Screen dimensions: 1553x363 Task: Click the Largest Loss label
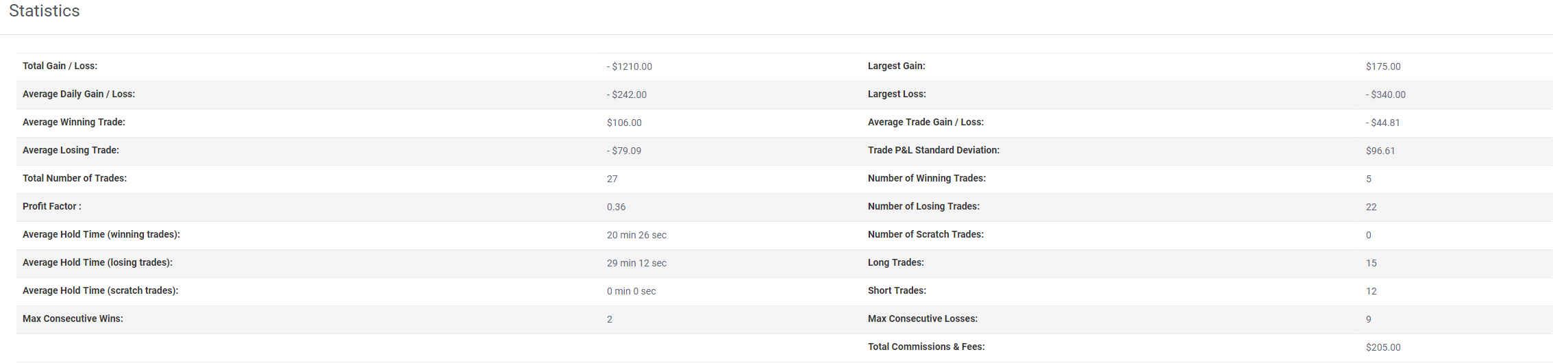(897, 94)
